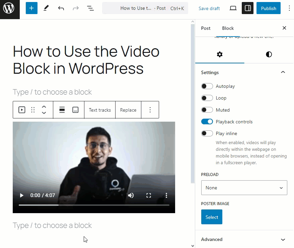Enable the Autoplay toggle
The image size is (294, 248).
[207, 86]
